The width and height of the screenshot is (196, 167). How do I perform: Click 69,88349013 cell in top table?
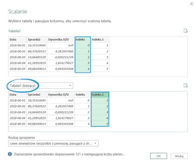point(37,69)
